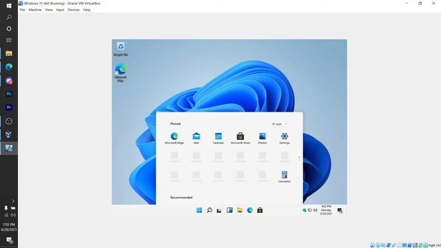Open Search on the Windows 11 taskbar
Screen dimensions: 441x248
coord(209,210)
